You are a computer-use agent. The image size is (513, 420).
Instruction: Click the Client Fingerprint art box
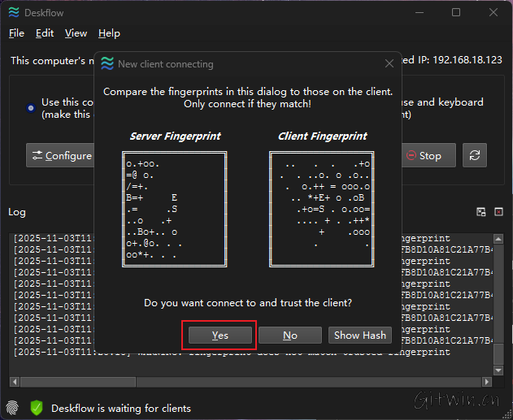tap(322, 209)
